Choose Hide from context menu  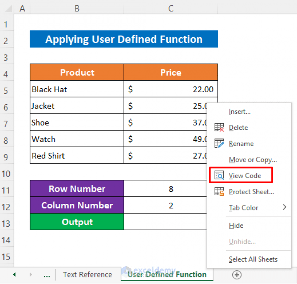pos(249,225)
